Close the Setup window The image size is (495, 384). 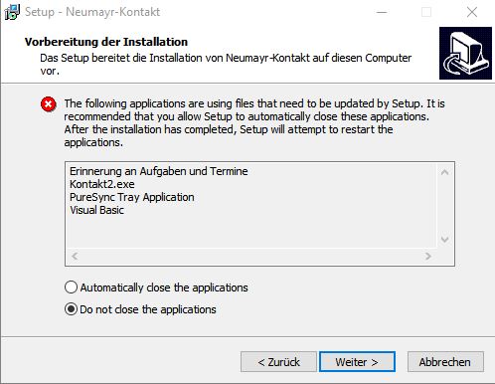pyautogui.click(x=472, y=12)
